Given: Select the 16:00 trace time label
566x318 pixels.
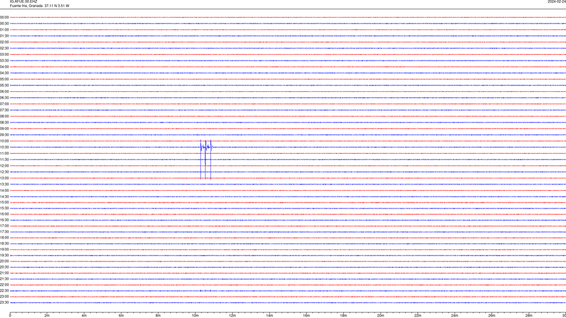Looking at the screenshot, I should 4,214.
